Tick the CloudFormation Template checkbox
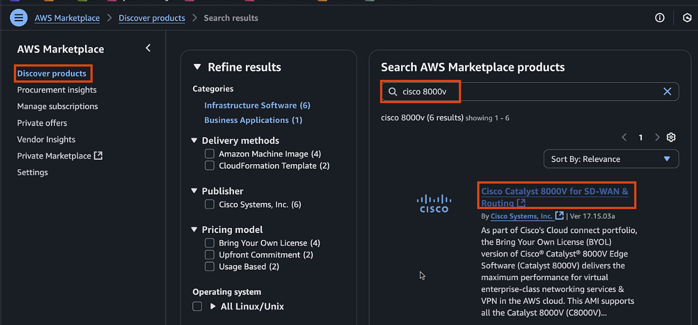 209,165
